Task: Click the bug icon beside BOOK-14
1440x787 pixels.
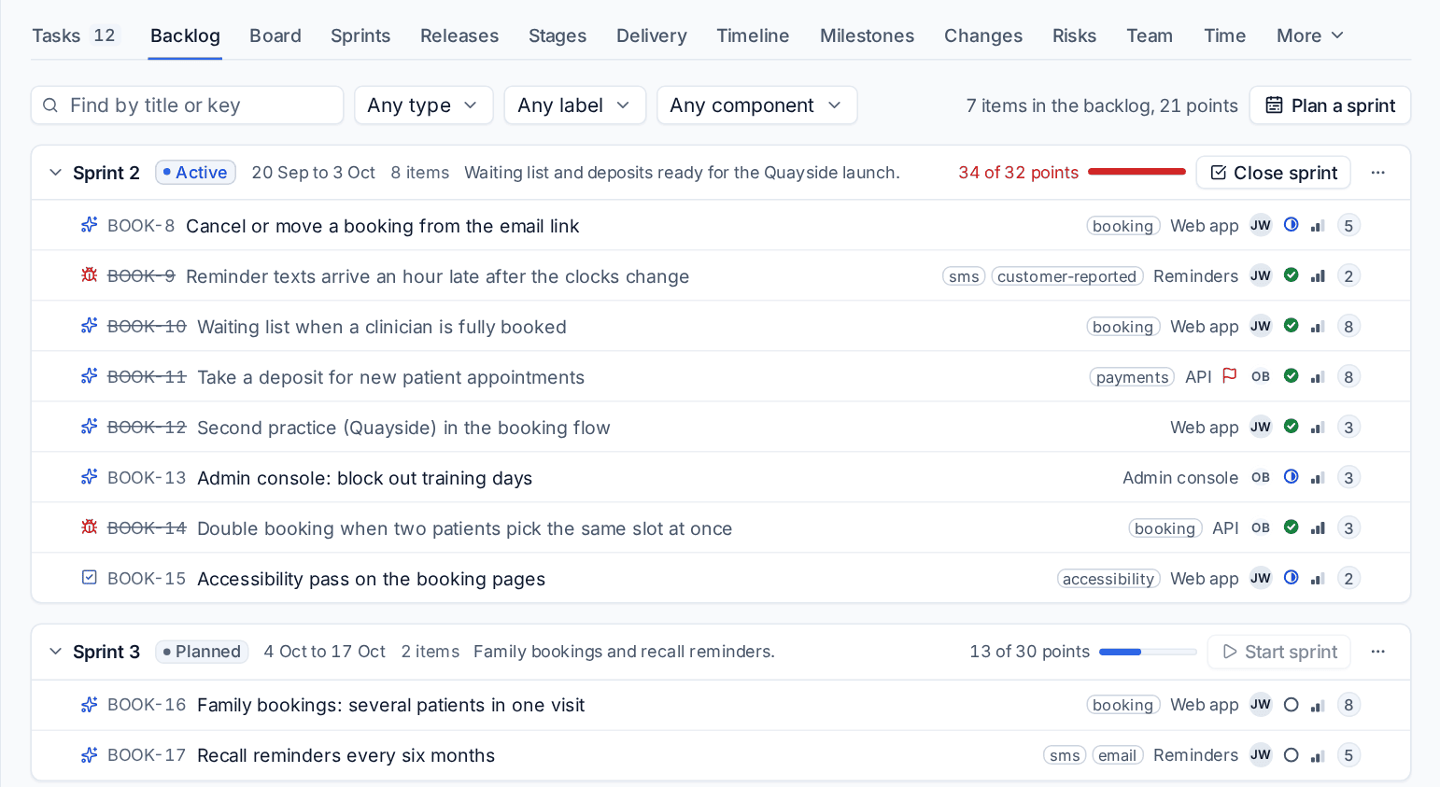Action: (x=89, y=527)
